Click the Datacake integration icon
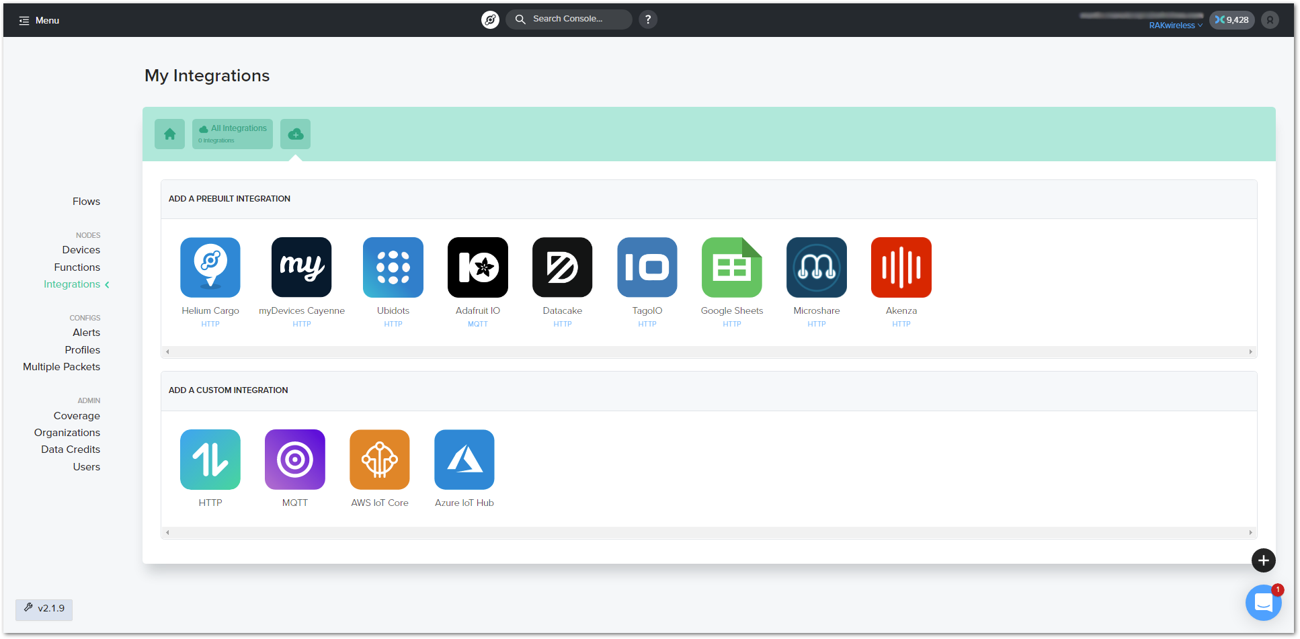The image size is (1300, 639). [563, 267]
